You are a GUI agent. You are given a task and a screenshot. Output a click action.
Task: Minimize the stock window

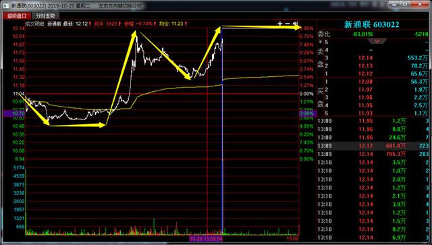pyautogui.click(x=394, y=4)
